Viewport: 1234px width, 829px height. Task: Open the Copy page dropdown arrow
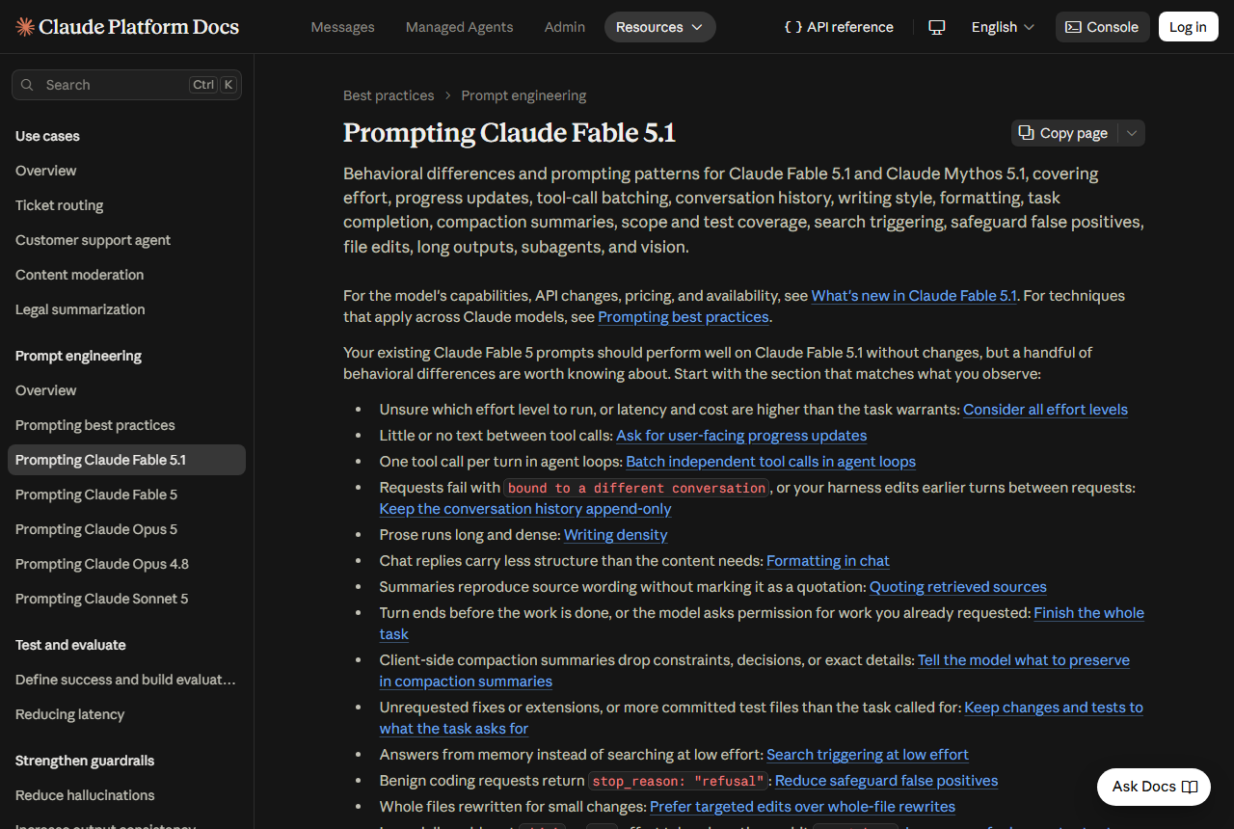click(1132, 133)
